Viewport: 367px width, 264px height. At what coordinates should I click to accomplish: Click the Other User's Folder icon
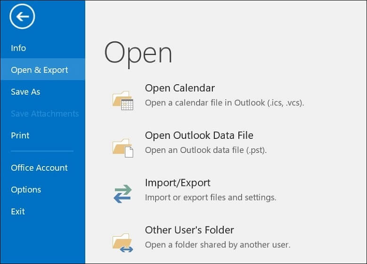coord(123,243)
